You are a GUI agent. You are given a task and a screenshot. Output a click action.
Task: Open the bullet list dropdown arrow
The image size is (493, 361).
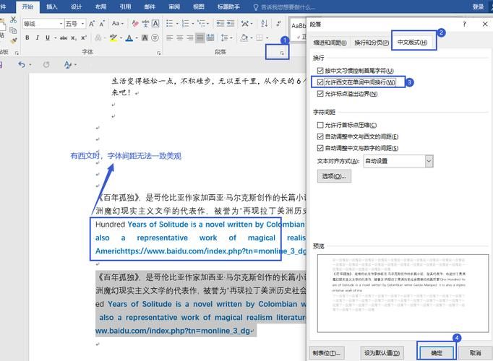pos(176,24)
